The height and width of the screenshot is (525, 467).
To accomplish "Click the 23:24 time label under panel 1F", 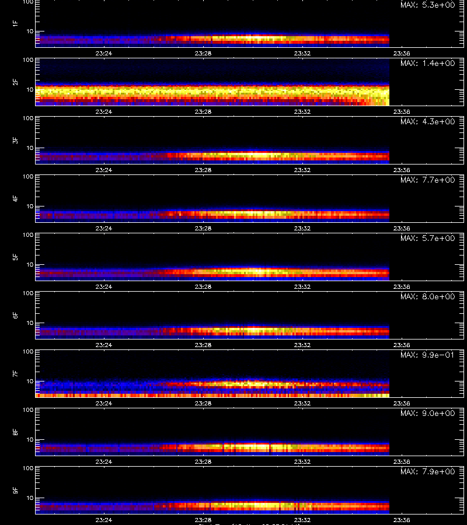I will point(104,53).
